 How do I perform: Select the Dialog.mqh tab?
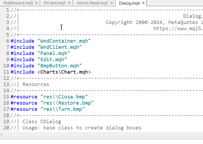[x=129, y=3]
